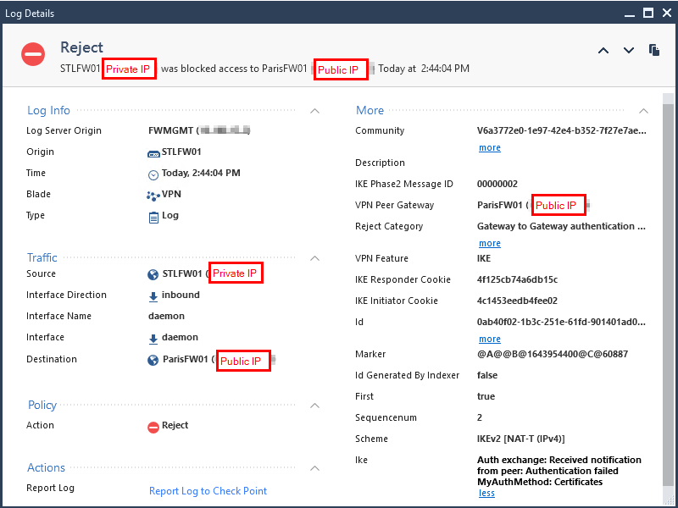Expand Community value with more link
Screen dimensions: 678x508
490,148
